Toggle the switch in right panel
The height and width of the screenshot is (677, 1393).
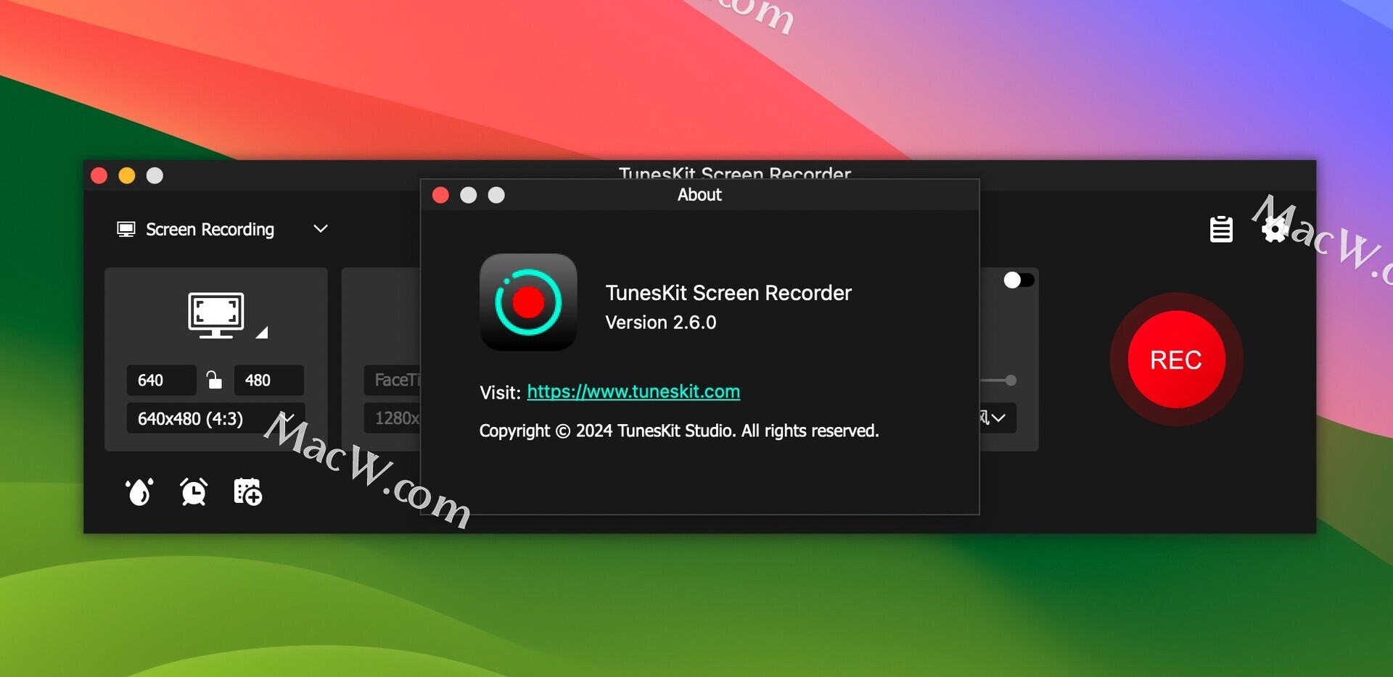pos(1019,280)
